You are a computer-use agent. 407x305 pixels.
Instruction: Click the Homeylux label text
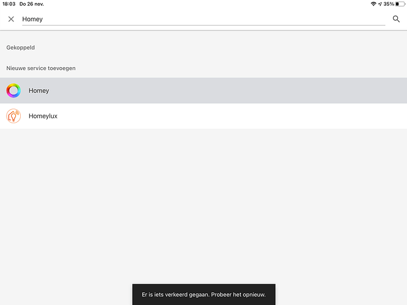tap(43, 116)
